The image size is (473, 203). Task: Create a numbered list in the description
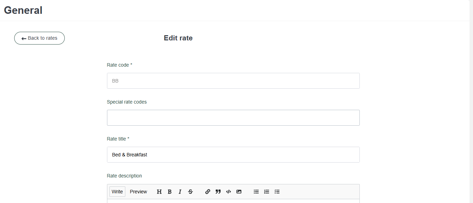click(x=267, y=192)
